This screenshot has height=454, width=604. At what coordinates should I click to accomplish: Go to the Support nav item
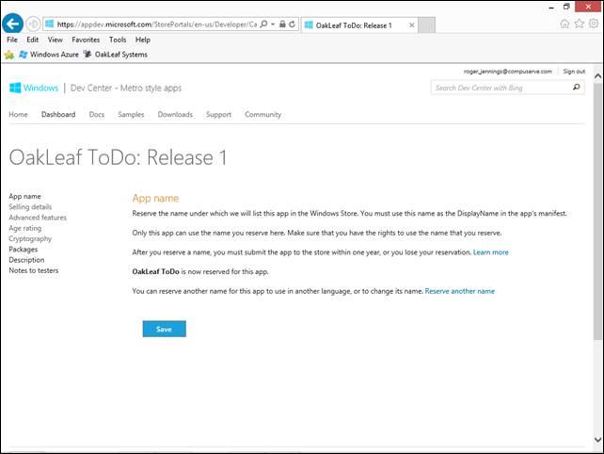click(x=218, y=115)
